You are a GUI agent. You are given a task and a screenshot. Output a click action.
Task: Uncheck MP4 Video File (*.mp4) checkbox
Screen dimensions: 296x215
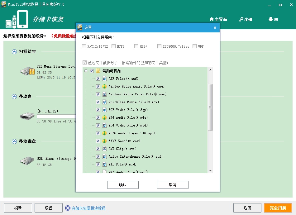pos(98,125)
